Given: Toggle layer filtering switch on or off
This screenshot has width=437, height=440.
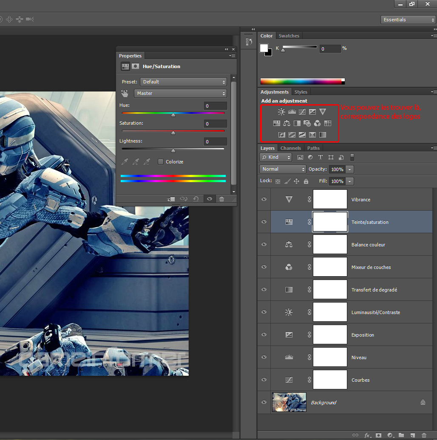Looking at the screenshot, I should coord(352,157).
